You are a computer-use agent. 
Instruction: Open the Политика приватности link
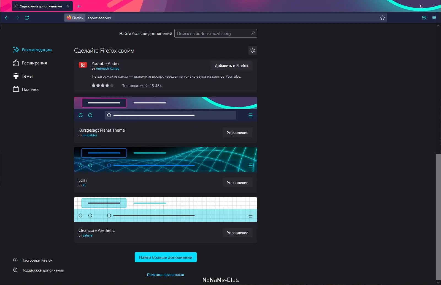pos(166,275)
